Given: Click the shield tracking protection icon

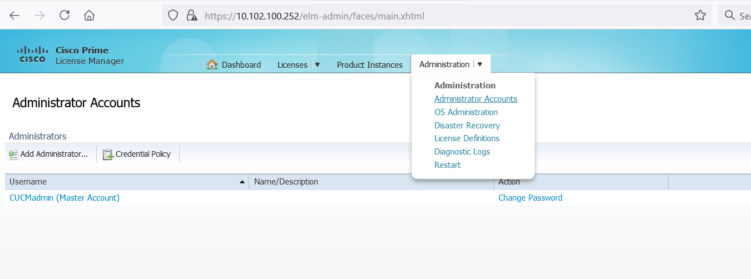Looking at the screenshot, I should coord(173,16).
